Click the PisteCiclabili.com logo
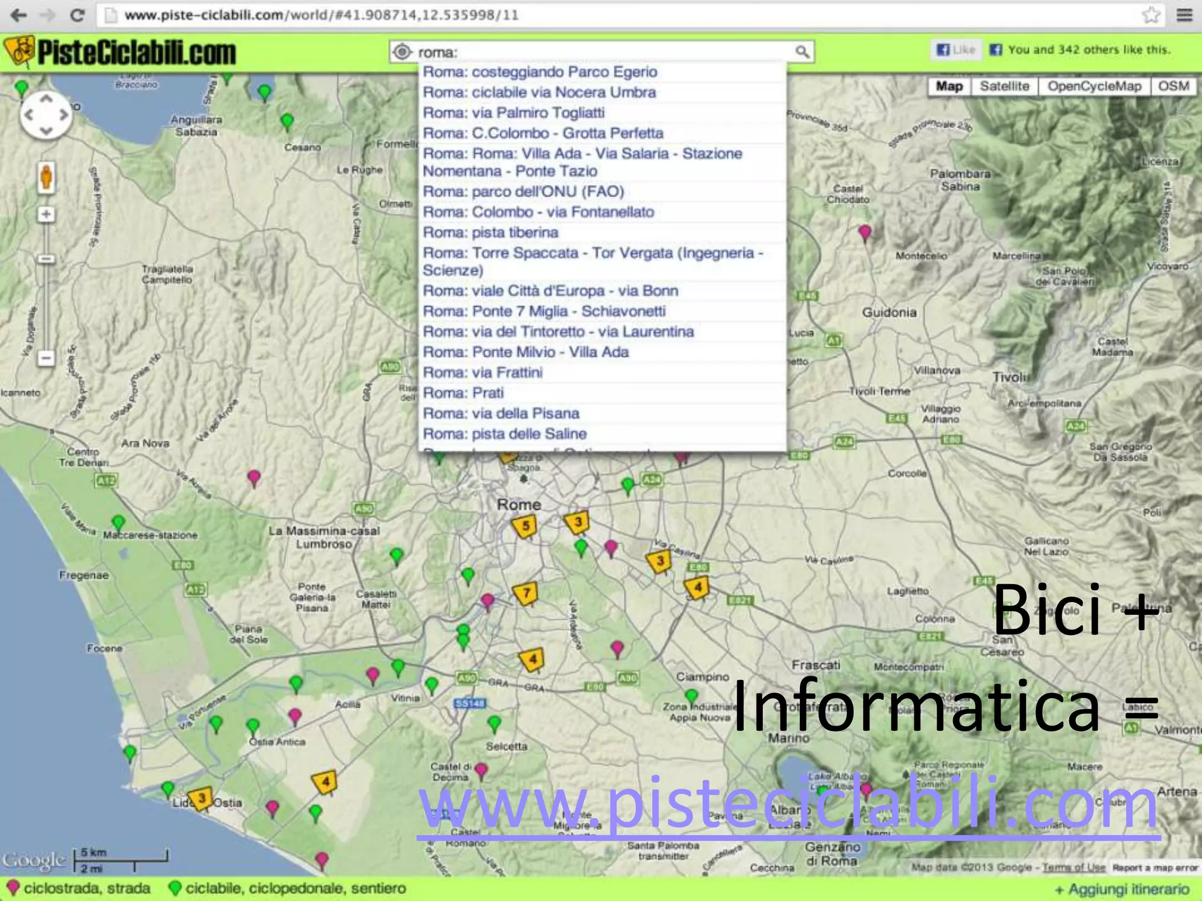 (x=120, y=52)
